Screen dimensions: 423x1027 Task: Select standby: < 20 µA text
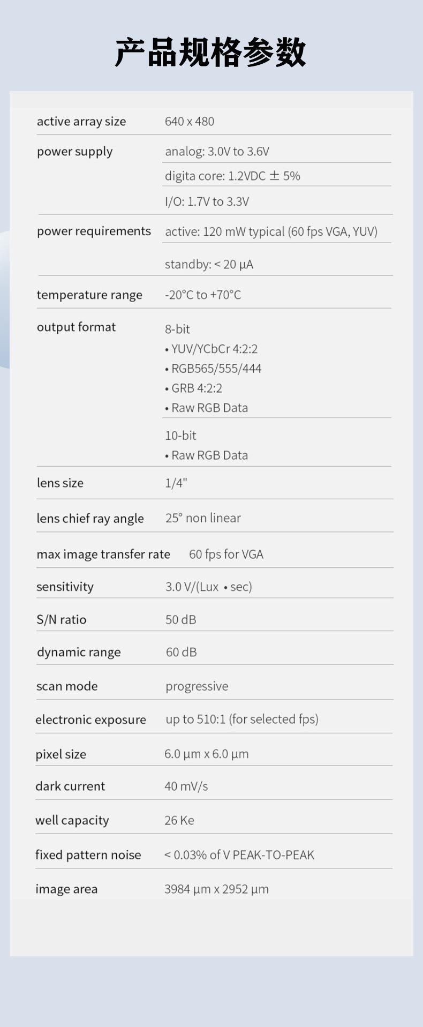[209, 264]
